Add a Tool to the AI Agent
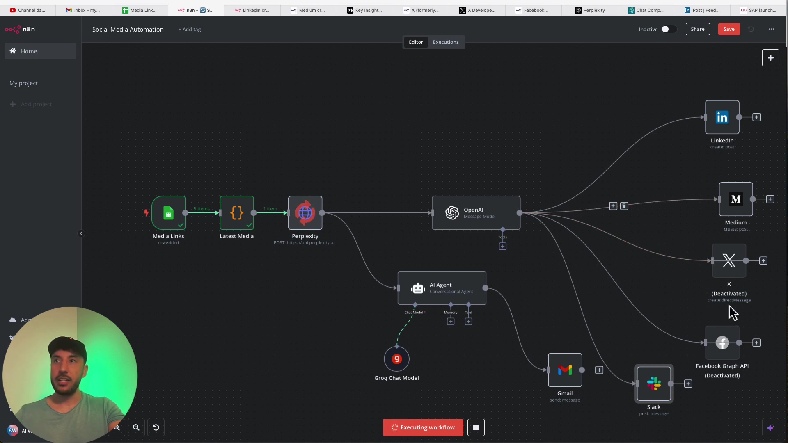Screen dimensions: 788x443 (468, 322)
